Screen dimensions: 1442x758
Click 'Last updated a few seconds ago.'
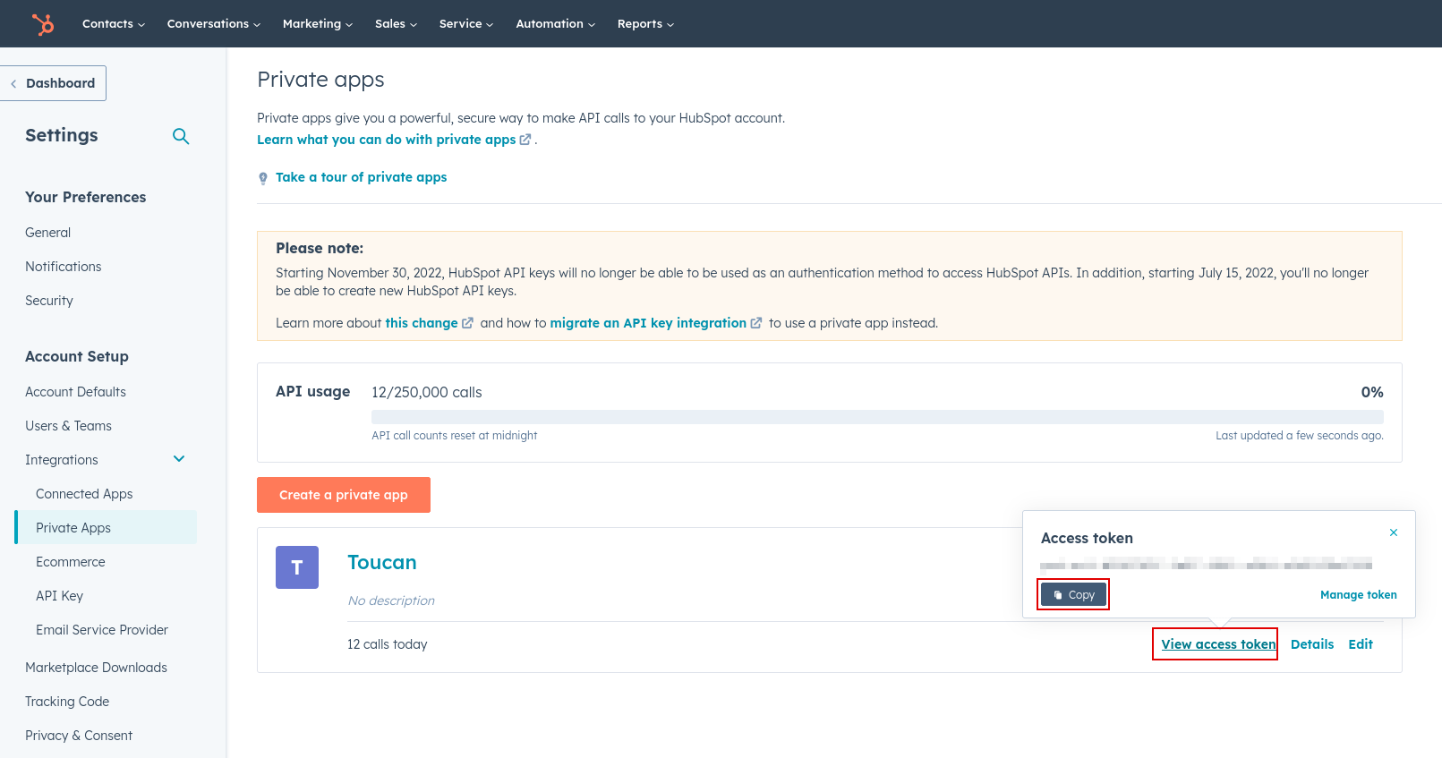(x=1300, y=436)
